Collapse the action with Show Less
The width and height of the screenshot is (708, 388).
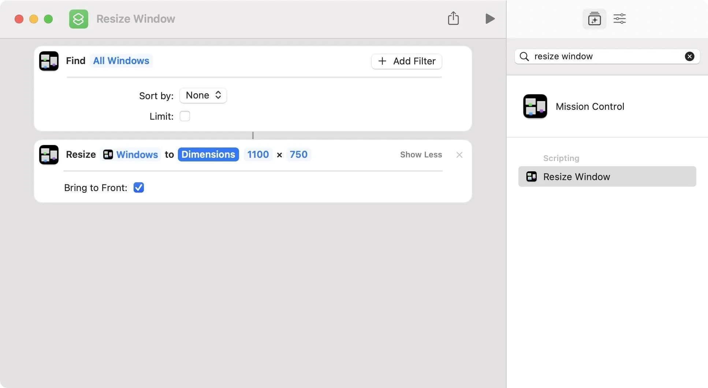(421, 154)
